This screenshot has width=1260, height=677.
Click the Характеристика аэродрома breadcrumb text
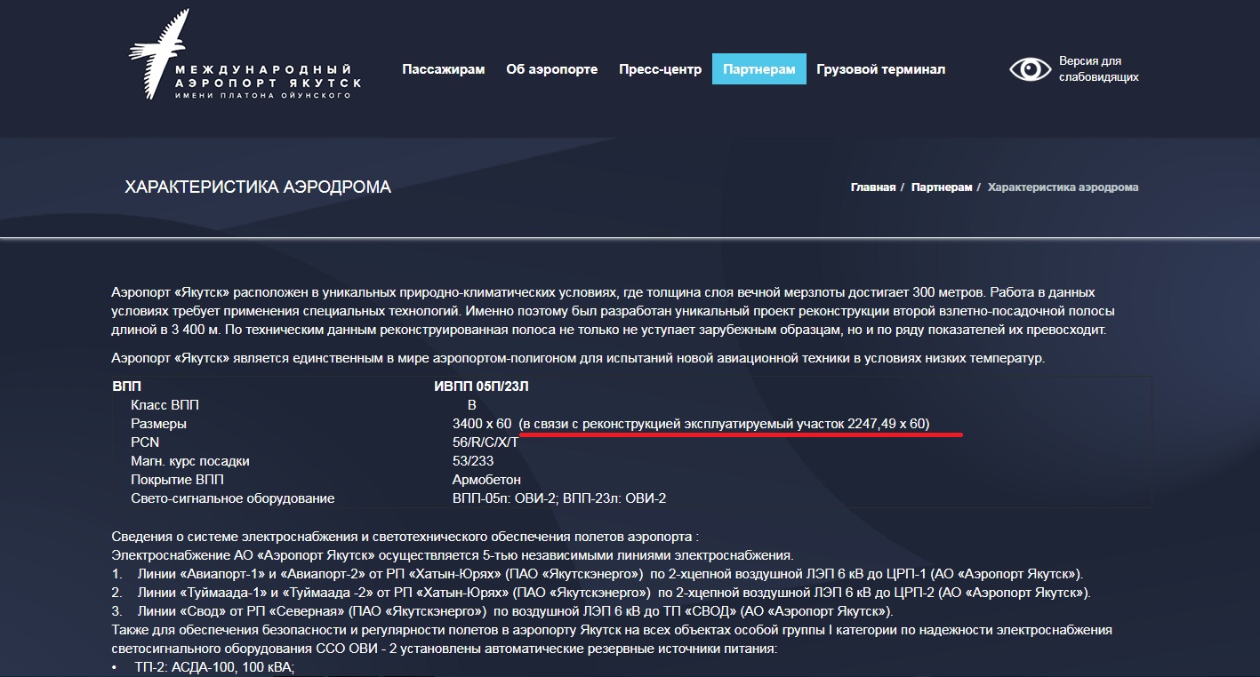[x=1063, y=187]
